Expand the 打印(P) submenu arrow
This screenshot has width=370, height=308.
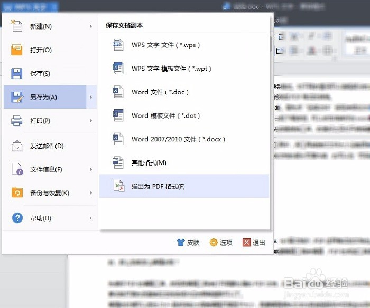(91, 121)
